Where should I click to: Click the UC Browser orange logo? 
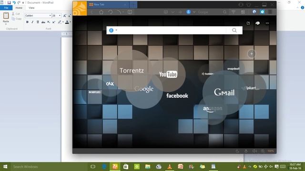point(80,8)
